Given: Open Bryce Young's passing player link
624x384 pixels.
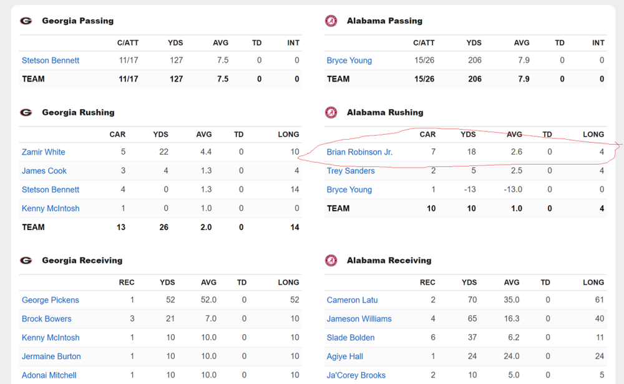Looking at the screenshot, I should pyautogui.click(x=349, y=60).
